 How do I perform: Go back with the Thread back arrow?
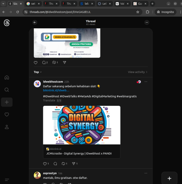[35, 23]
